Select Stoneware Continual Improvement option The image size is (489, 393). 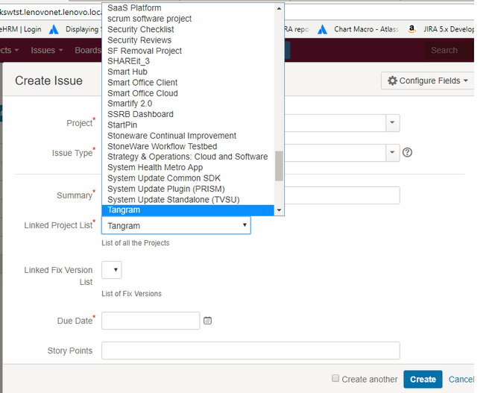tap(188, 136)
